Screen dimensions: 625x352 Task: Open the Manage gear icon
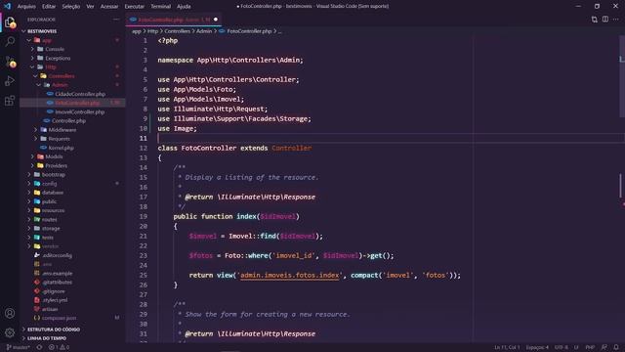coord(10,332)
